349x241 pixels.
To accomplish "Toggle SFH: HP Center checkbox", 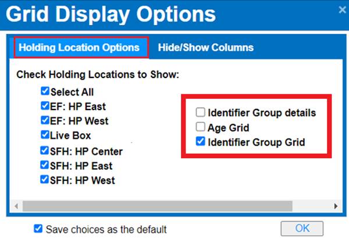I will (x=45, y=151).
